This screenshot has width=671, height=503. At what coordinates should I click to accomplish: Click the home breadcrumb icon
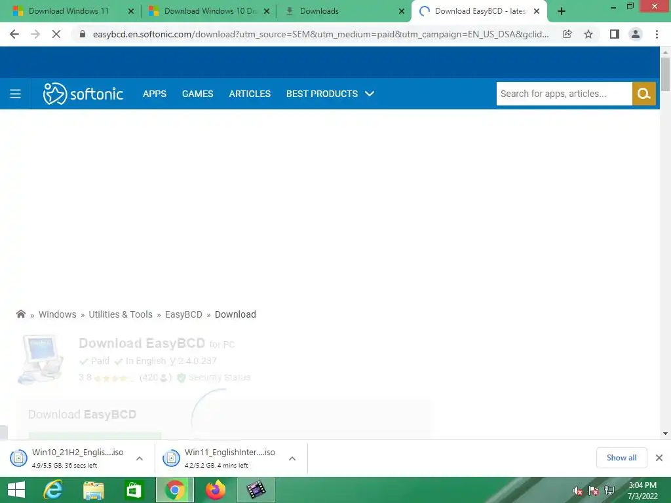(20, 314)
